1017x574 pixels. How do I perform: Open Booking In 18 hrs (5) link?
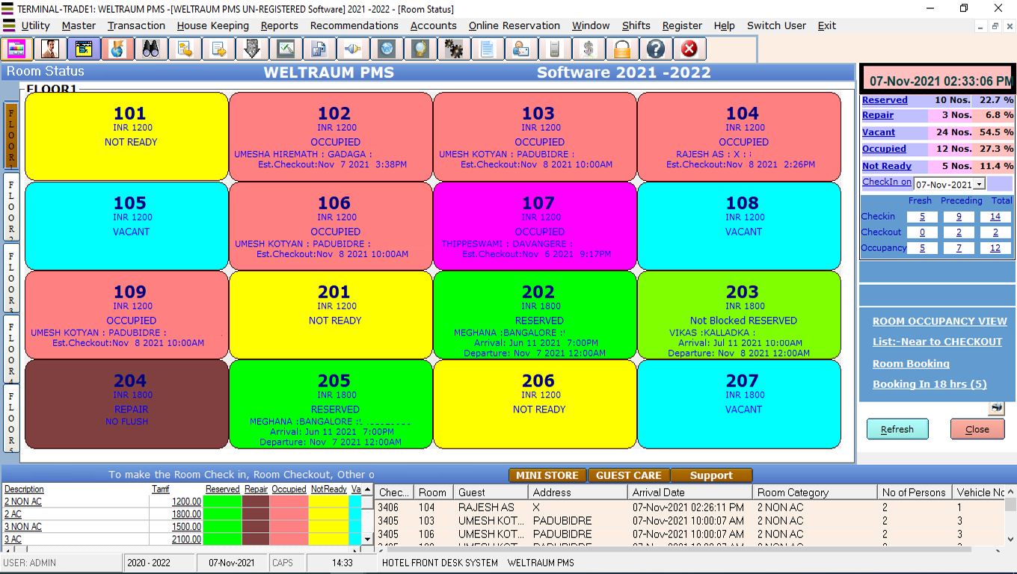pyautogui.click(x=930, y=384)
